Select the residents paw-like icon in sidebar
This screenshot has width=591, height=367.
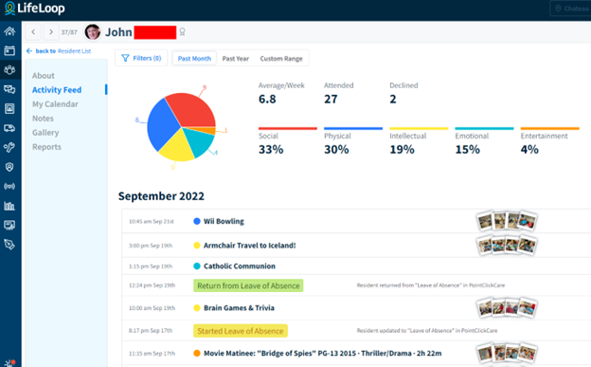(x=9, y=70)
